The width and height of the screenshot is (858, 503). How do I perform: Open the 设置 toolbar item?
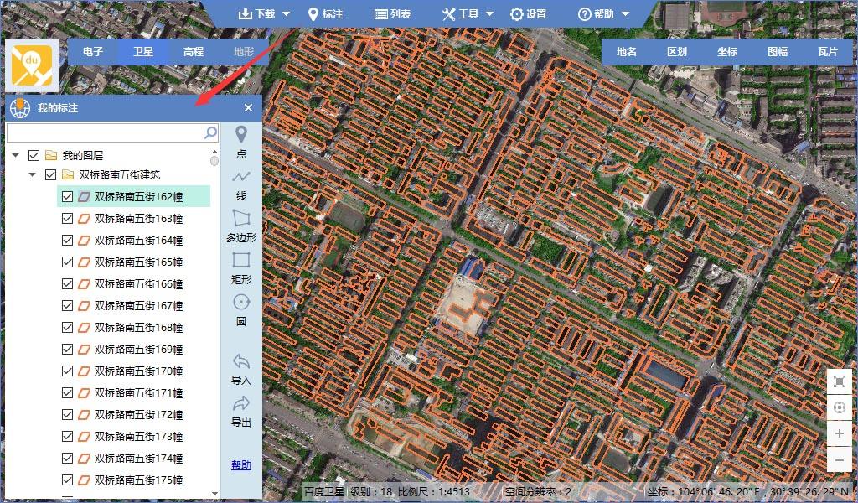tap(528, 14)
